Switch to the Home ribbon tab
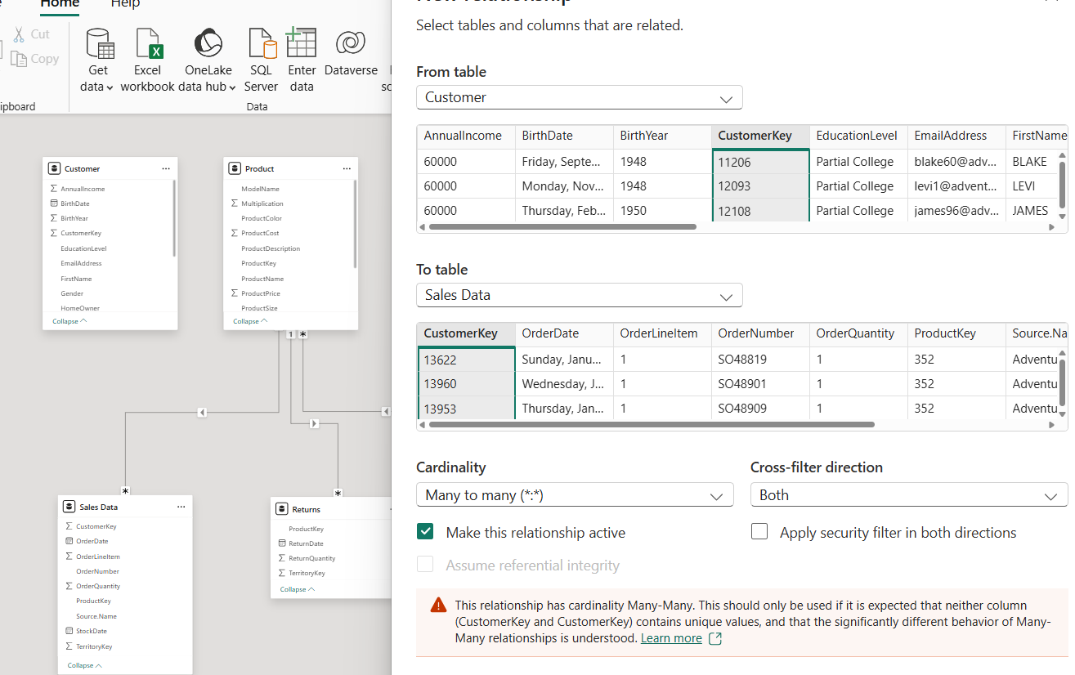 coord(60,4)
